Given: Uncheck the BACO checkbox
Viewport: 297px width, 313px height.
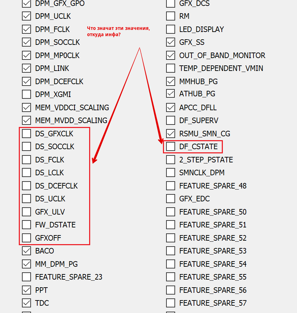Looking at the screenshot, I should coord(26,251).
